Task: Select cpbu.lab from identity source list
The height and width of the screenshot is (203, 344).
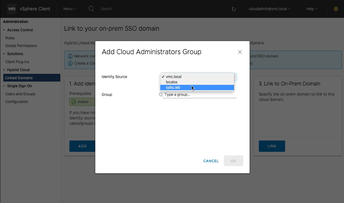Action: click(x=173, y=88)
